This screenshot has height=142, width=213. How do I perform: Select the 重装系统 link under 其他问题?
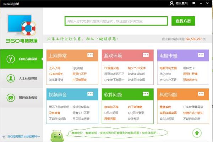[165, 107]
